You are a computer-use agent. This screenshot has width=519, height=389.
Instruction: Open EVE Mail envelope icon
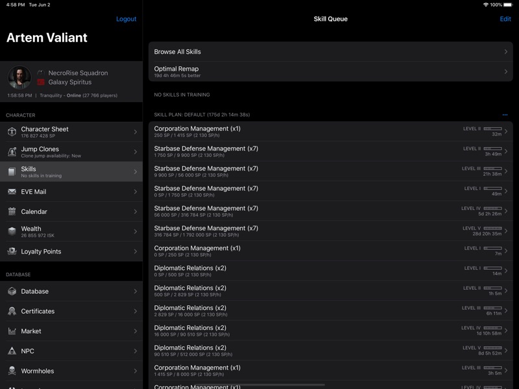pyautogui.click(x=10, y=191)
